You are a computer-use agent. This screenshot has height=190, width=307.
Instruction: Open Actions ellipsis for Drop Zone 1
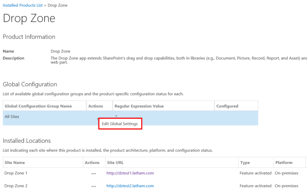point(93,173)
